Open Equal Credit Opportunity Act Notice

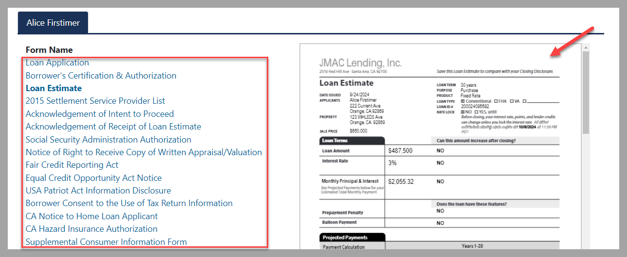click(94, 178)
